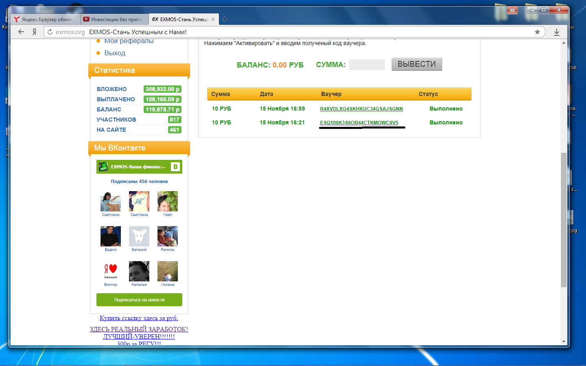Image resolution: width=586 pixels, height=366 pixels.
Task: Click the Статус column header
Action: click(428, 94)
